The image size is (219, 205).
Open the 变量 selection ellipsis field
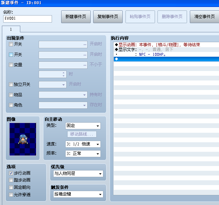[63, 65]
